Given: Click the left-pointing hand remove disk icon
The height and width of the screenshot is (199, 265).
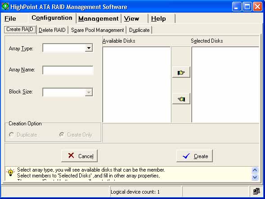Looking at the screenshot, I should coord(181,99).
